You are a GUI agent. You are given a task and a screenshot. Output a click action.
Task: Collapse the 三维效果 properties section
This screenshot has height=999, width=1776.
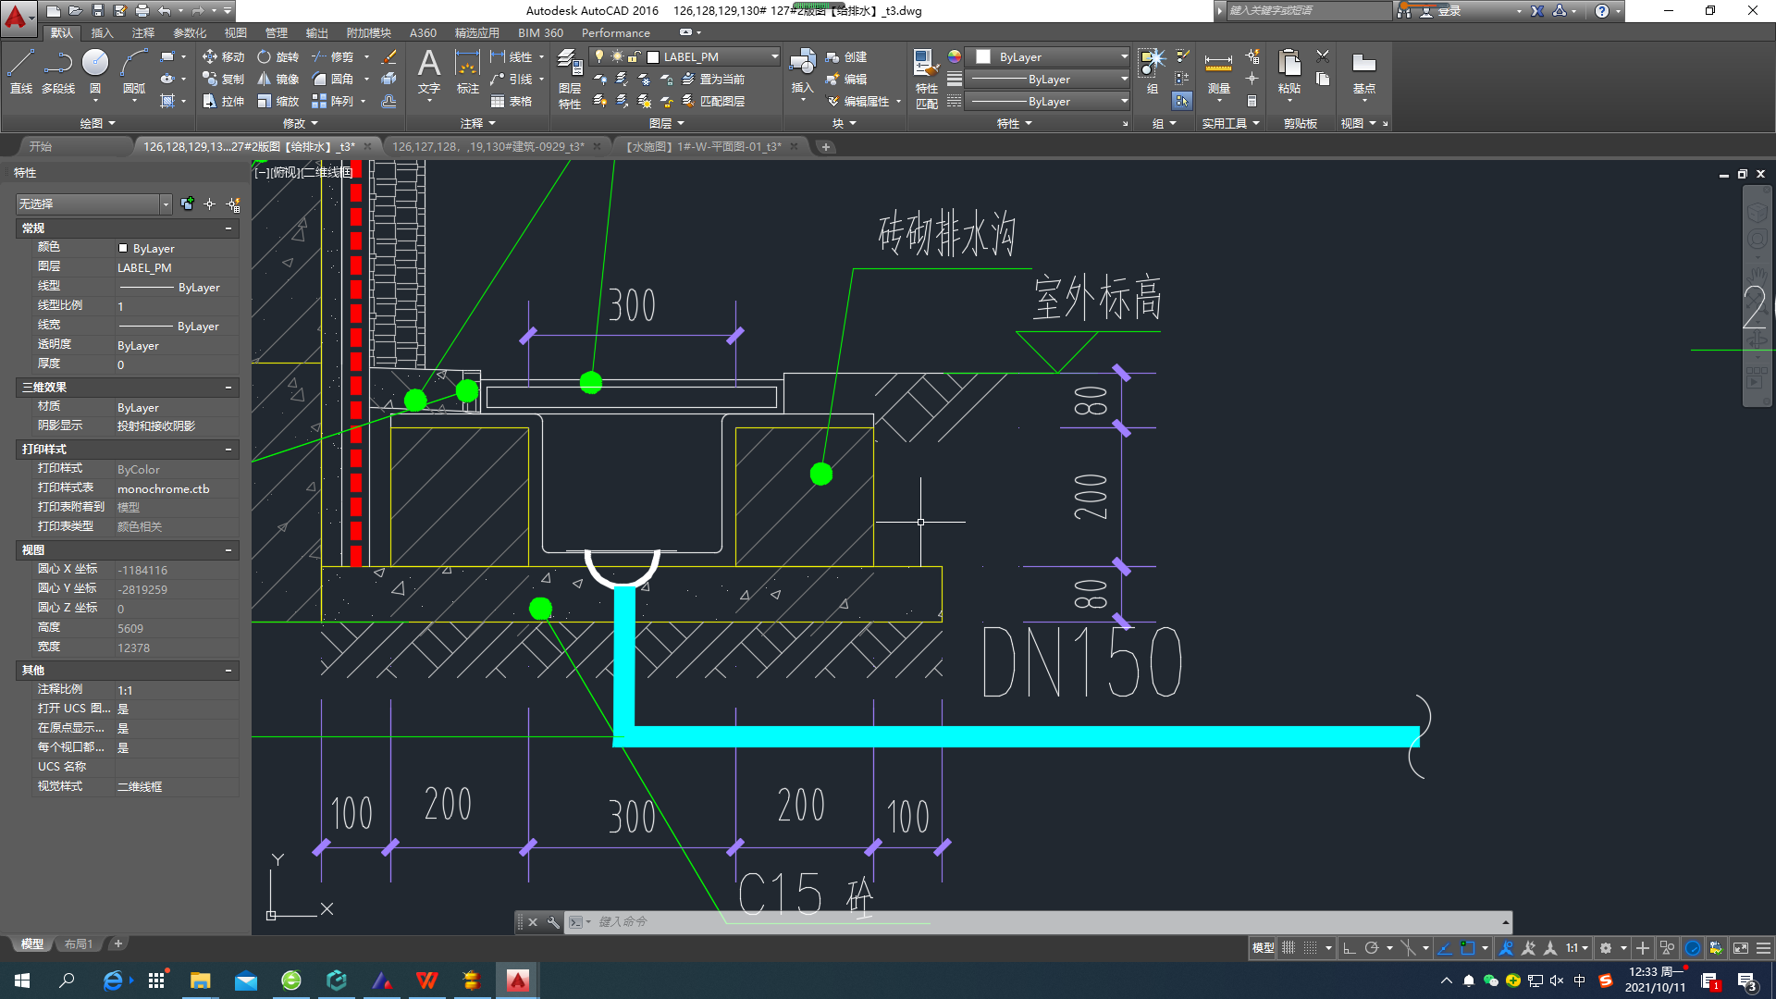228,388
